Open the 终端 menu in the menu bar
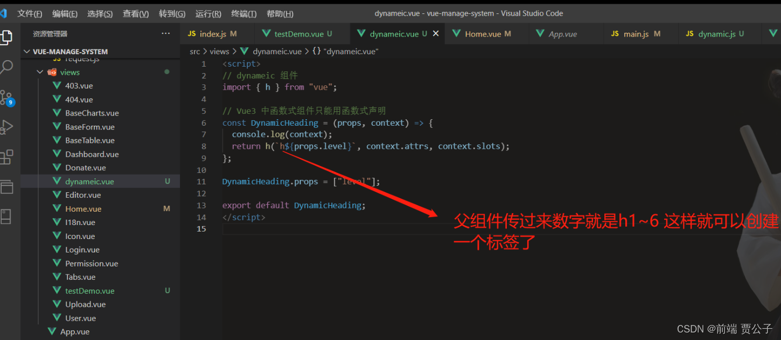781x340 pixels. [243, 13]
